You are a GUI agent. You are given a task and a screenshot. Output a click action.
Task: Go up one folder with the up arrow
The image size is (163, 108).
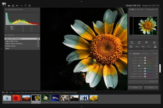(x=7, y=92)
